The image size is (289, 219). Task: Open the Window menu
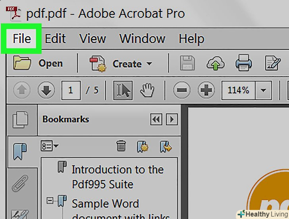142,39
